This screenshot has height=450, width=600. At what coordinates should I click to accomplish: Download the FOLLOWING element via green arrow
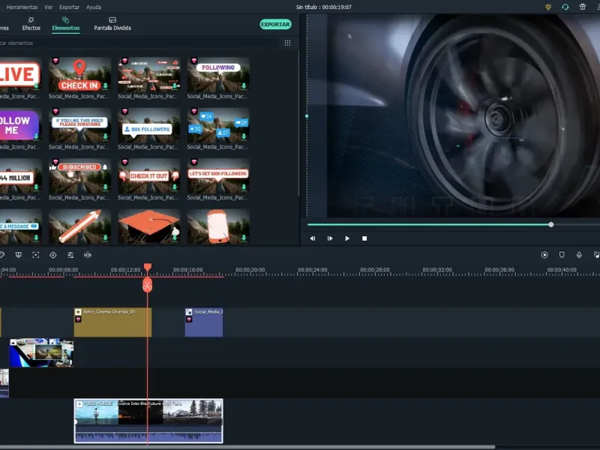pos(244,86)
